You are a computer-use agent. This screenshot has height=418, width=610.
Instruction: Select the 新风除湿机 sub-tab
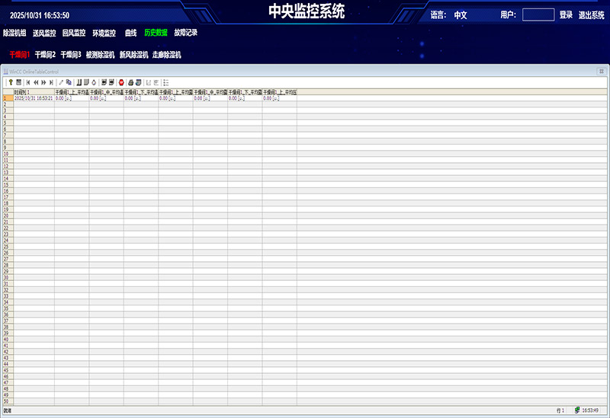tap(133, 55)
